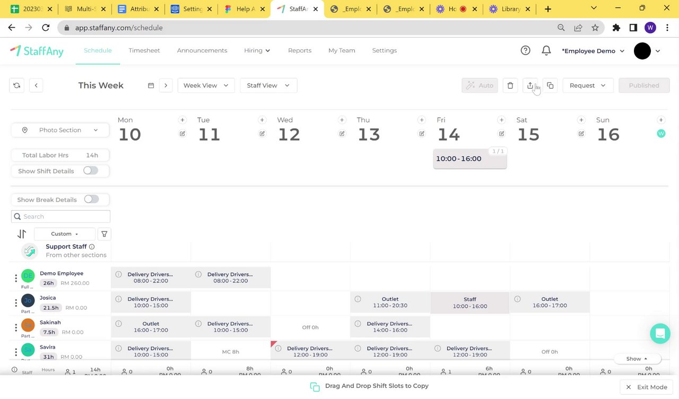The width and height of the screenshot is (679, 399).
Task: Open the calendar date picker icon
Action: [x=151, y=85]
